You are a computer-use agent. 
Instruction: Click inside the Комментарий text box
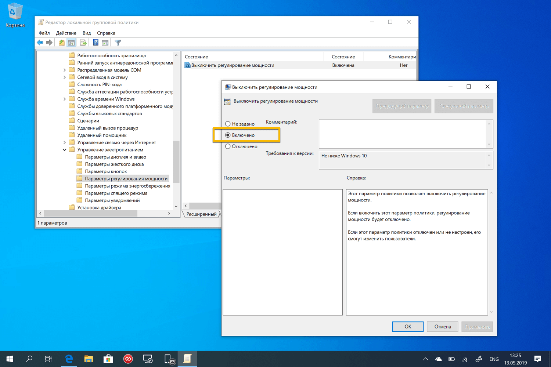(403, 134)
